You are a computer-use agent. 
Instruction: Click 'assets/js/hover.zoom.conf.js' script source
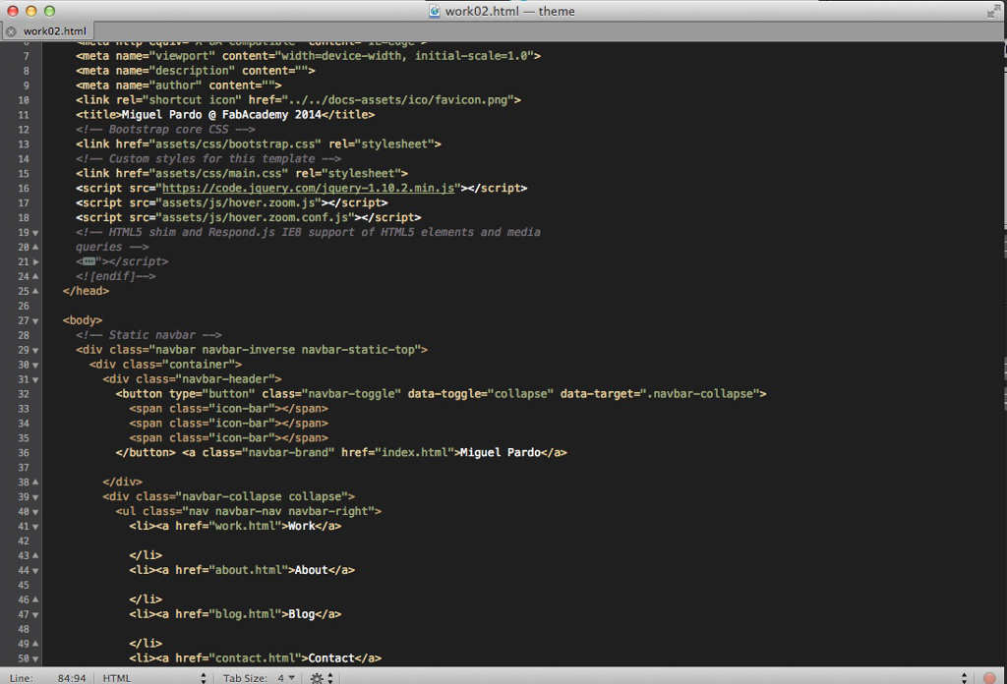coord(255,217)
